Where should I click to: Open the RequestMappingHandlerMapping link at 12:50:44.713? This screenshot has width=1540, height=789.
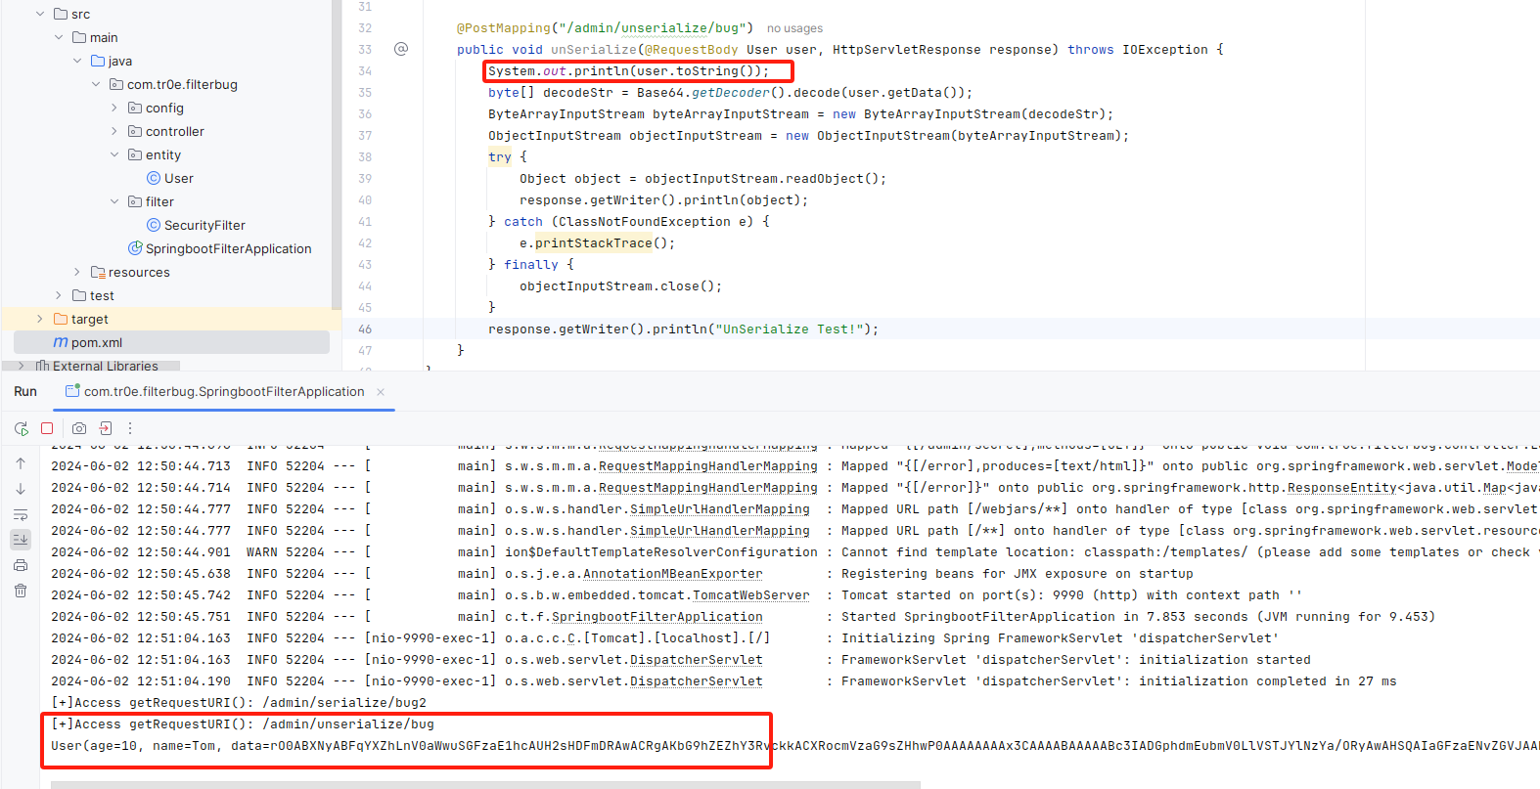707,466
